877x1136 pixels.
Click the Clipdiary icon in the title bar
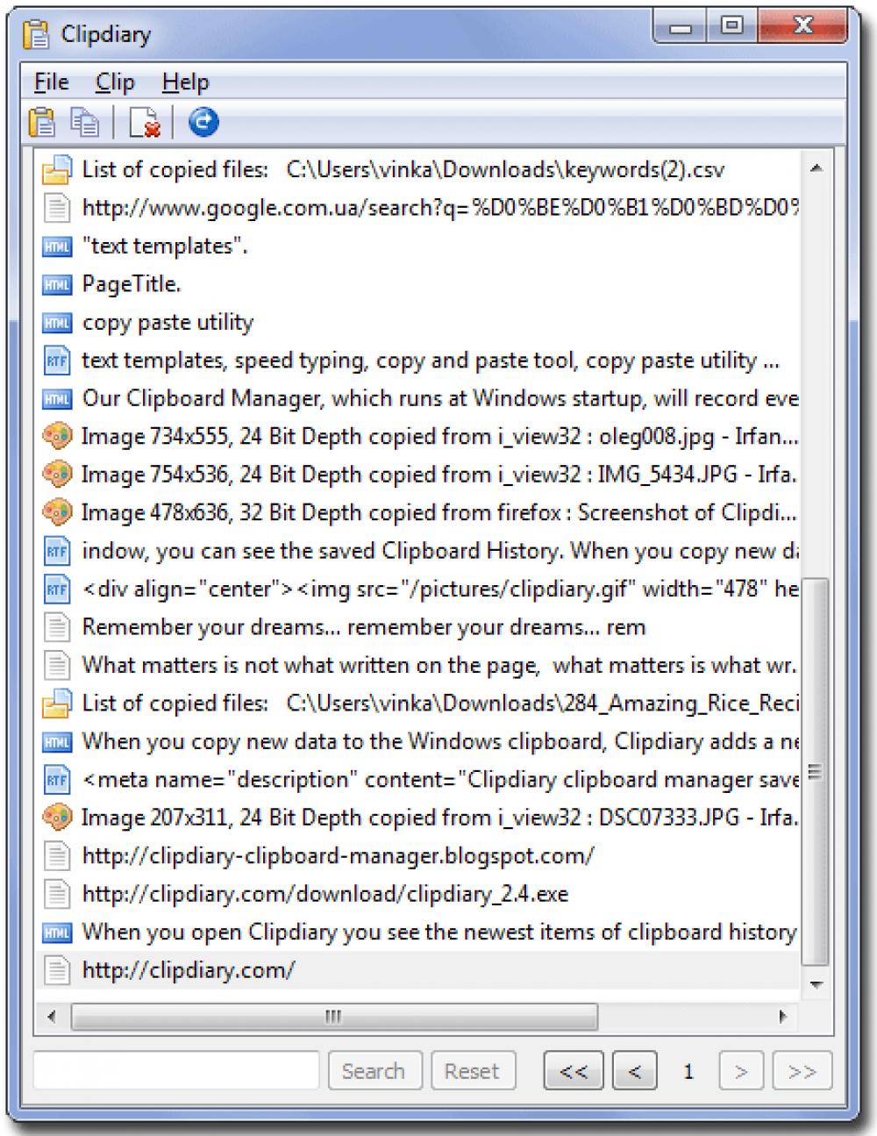coord(38,32)
